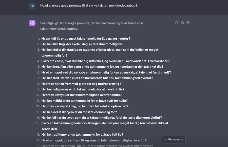Click prompt 1 about who you are most grateful for
Screen dimensions: 228x147
pos(86,38)
